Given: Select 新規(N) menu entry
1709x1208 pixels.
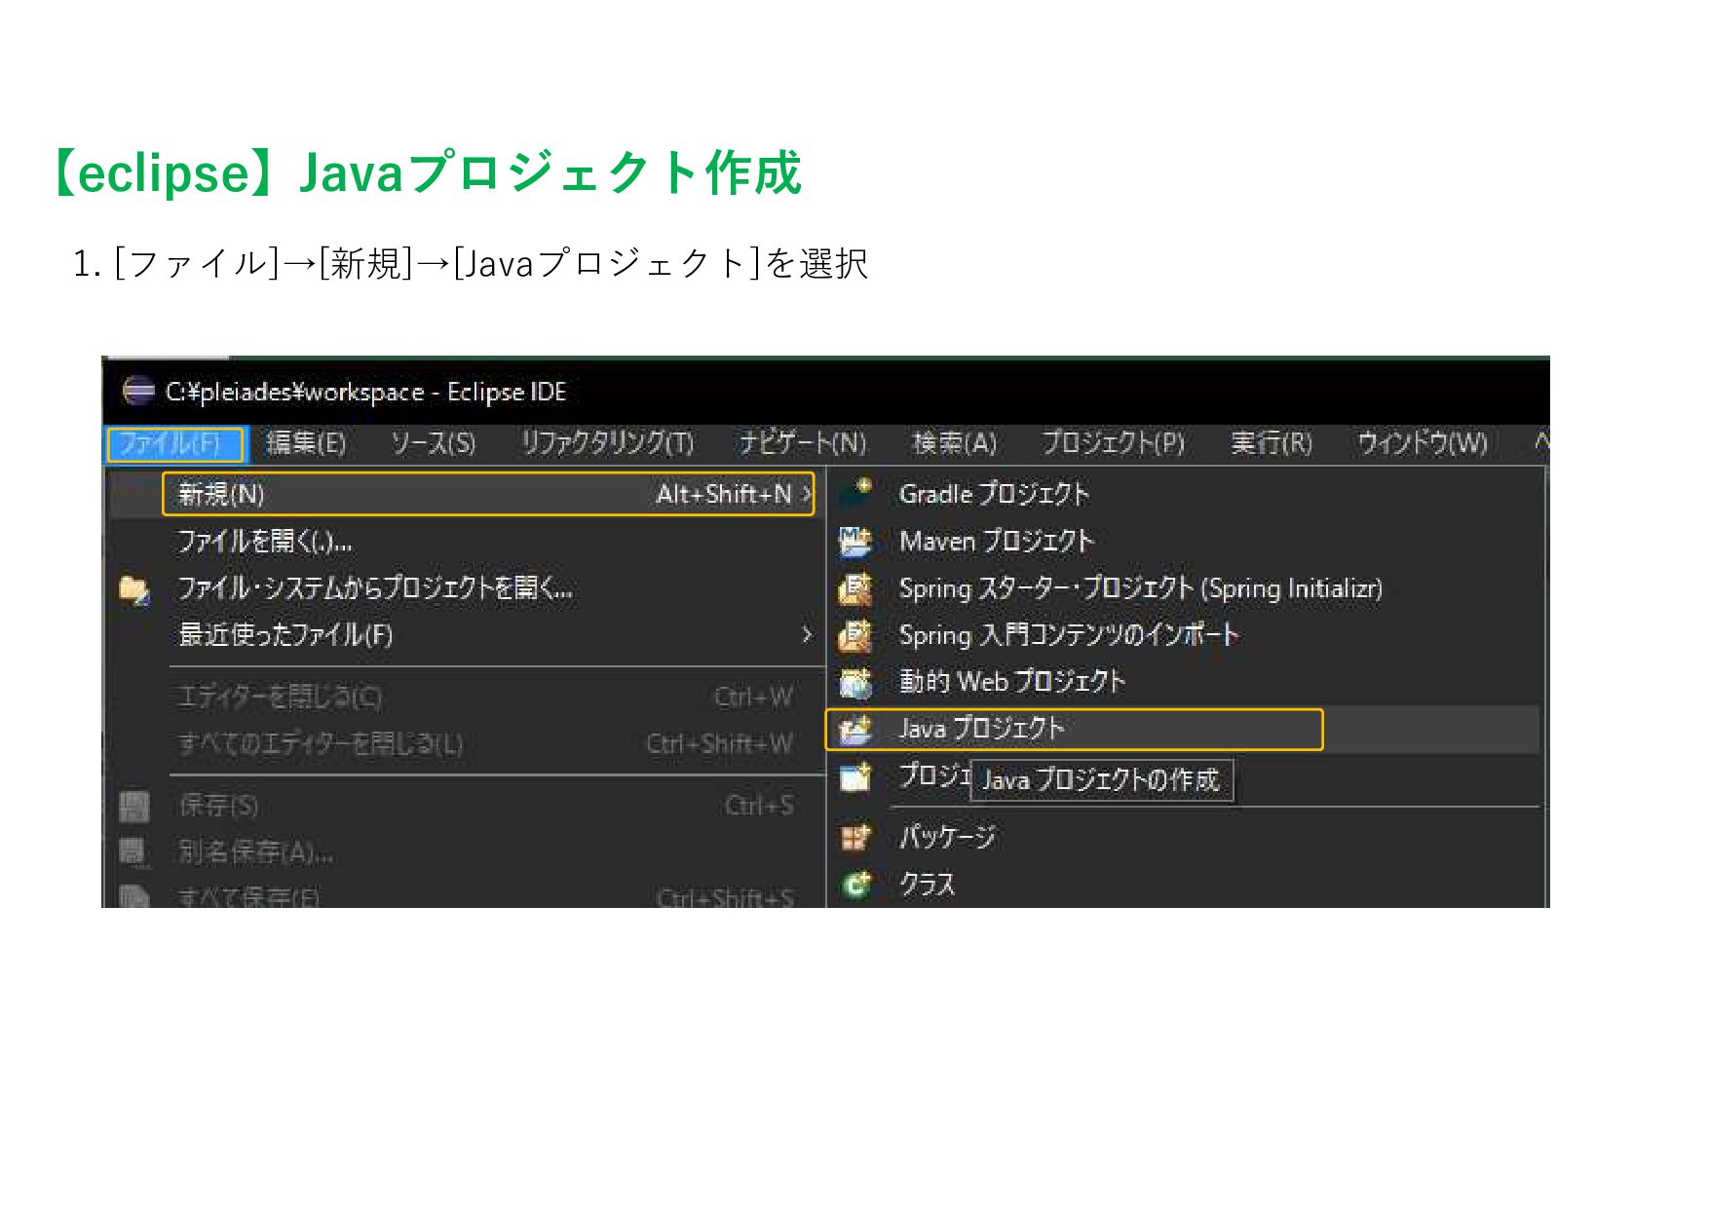Looking at the screenshot, I should coord(488,494).
